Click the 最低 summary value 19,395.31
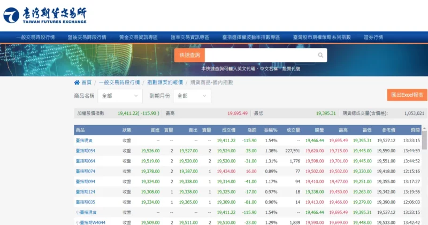This screenshot has height=225, width=428. pyautogui.click(x=326, y=113)
